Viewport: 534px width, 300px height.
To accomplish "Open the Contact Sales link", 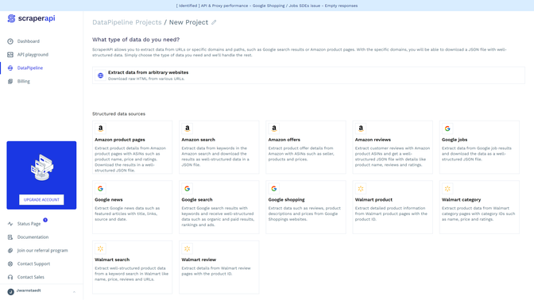I will point(31,277).
